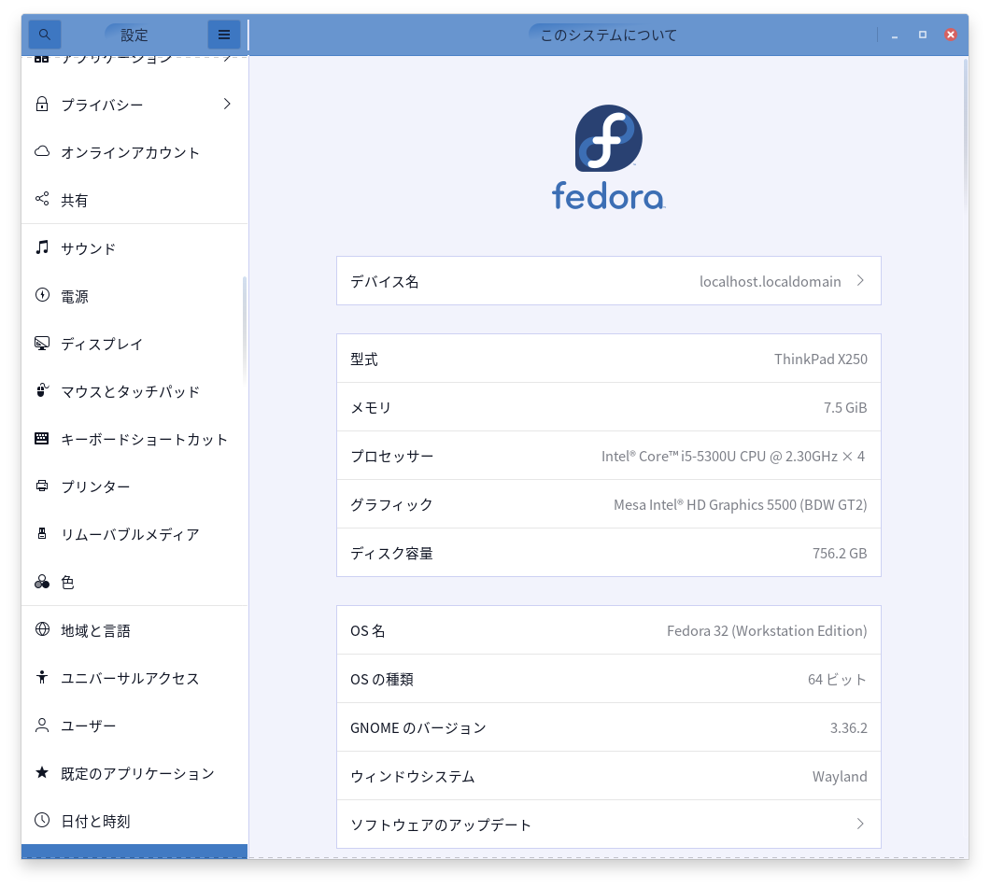Select サウンド in the sidebar
The width and height of the screenshot is (990, 888).
click(x=134, y=248)
